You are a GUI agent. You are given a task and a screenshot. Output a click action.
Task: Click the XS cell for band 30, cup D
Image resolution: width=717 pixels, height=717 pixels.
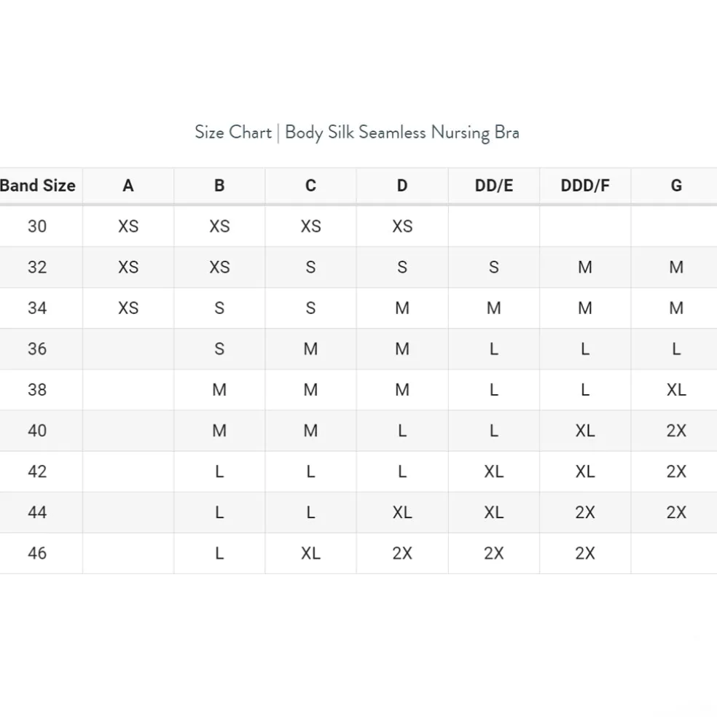click(402, 227)
